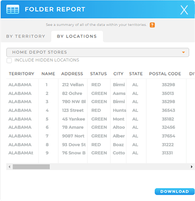The height and width of the screenshot is (201, 195).
Task: Click city cell Mont
Action: 119,119
